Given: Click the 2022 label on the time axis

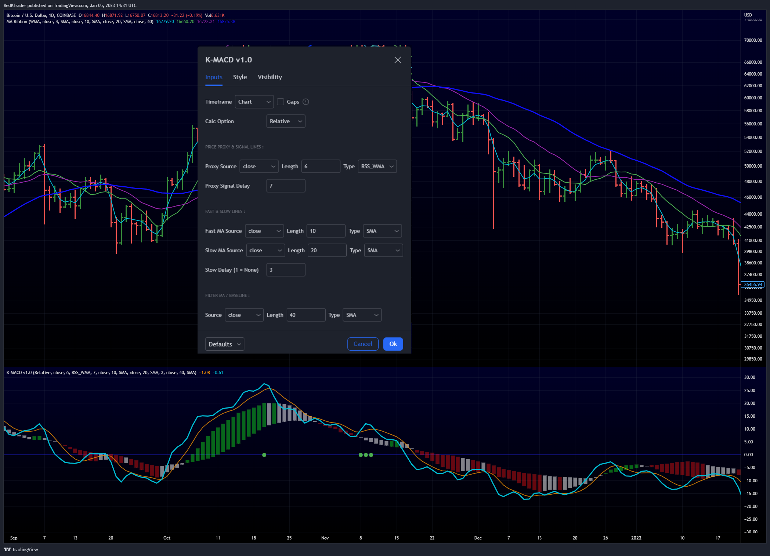Looking at the screenshot, I should tap(636, 538).
